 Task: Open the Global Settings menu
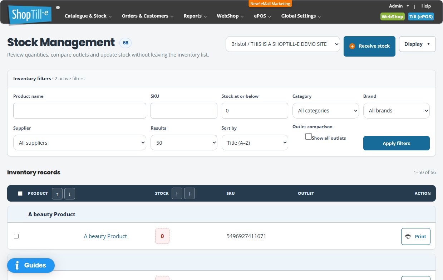coord(301,16)
